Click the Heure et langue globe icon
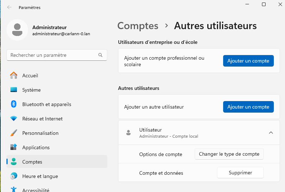Viewport: 285px width, 192px height. point(14,176)
